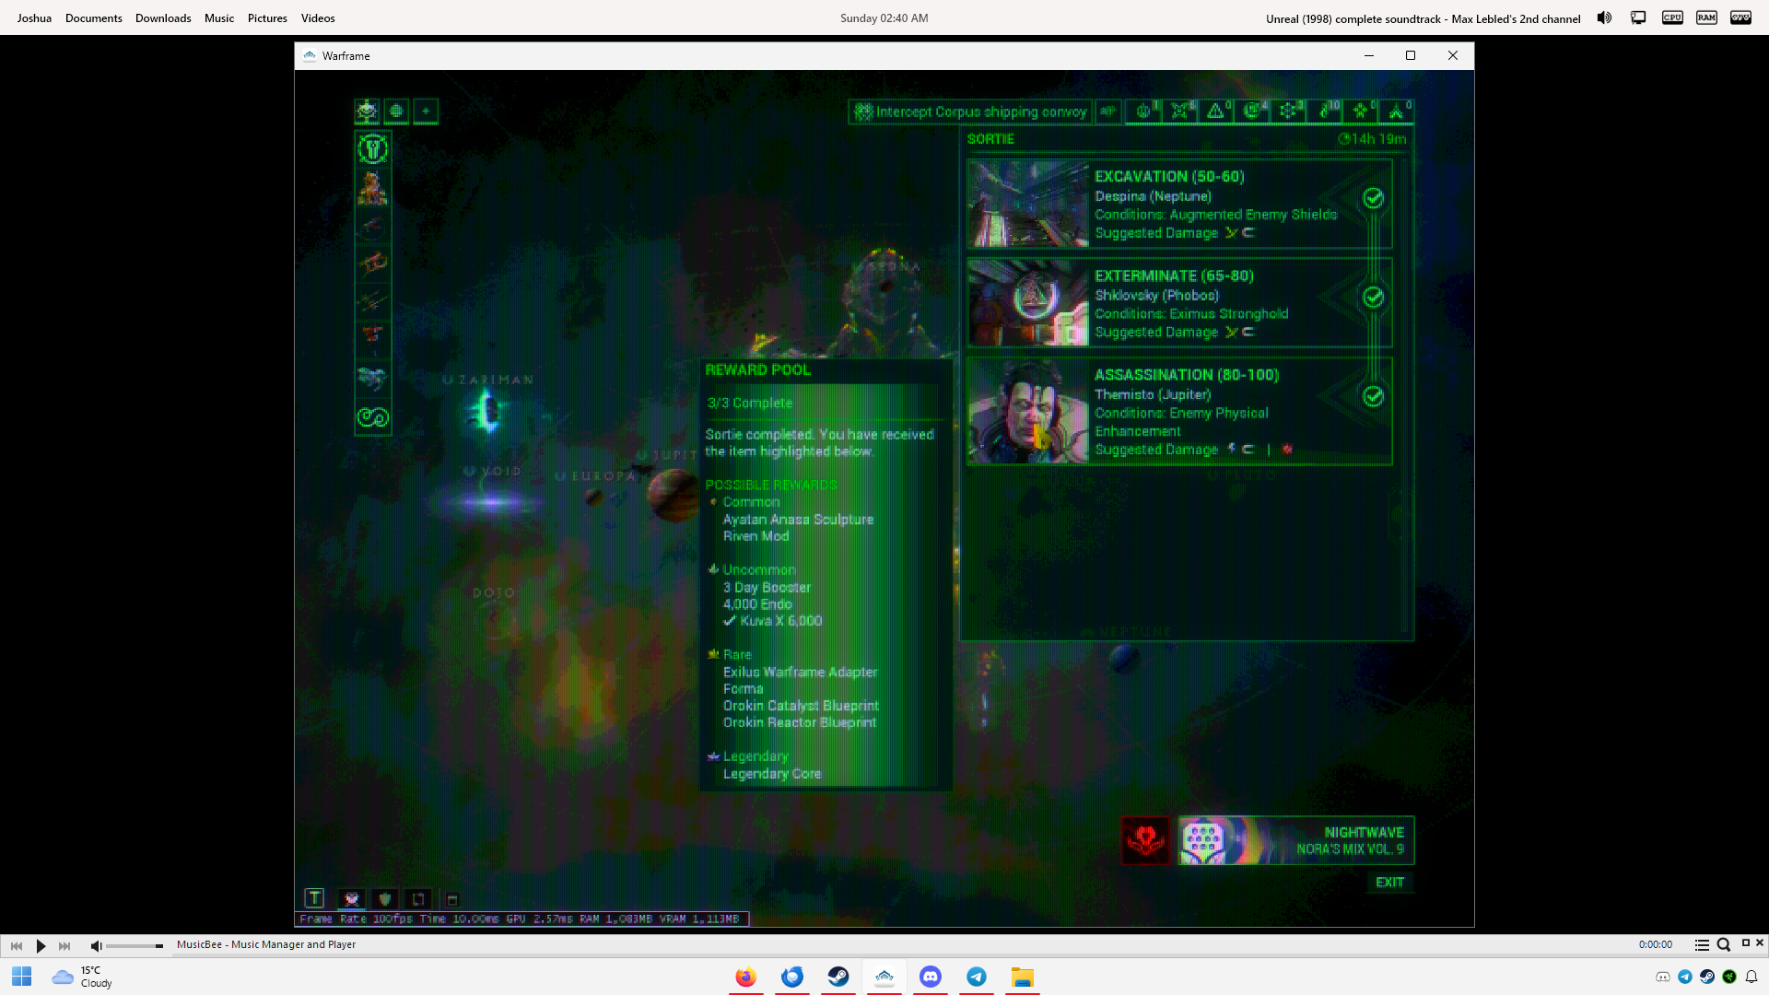Open the lotus flower icon with counter 0
1769x995 pixels.
point(1361,111)
